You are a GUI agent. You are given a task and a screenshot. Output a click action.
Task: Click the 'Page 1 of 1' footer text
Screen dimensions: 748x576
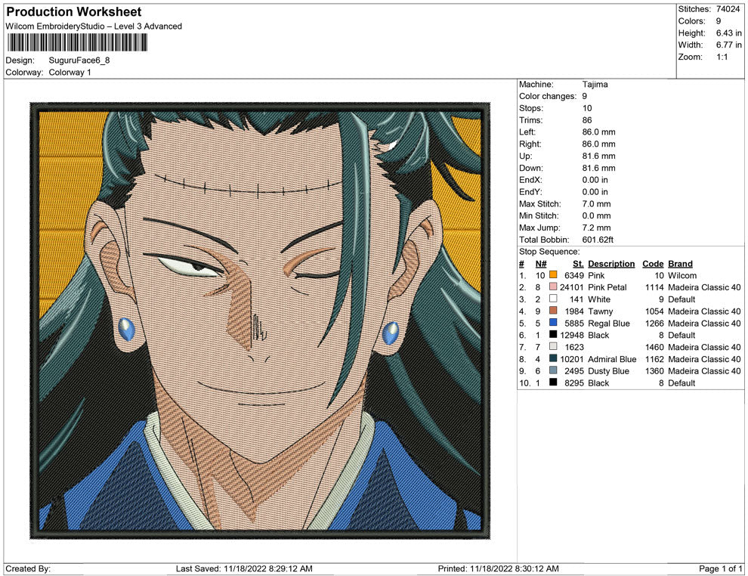[720, 568]
